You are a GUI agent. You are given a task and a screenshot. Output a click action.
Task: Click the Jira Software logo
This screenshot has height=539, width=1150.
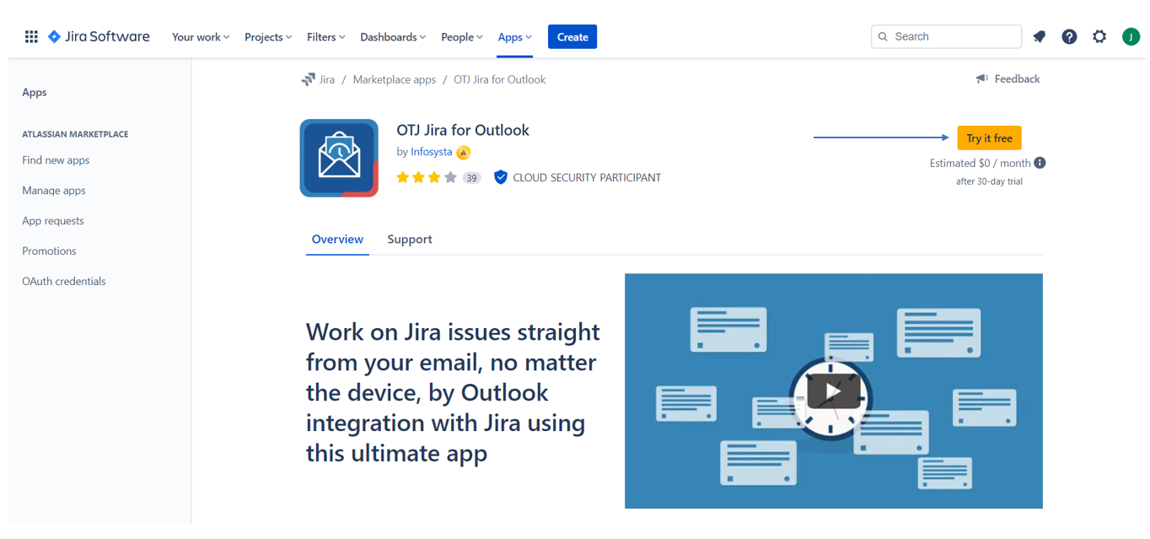[x=99, y=36]
